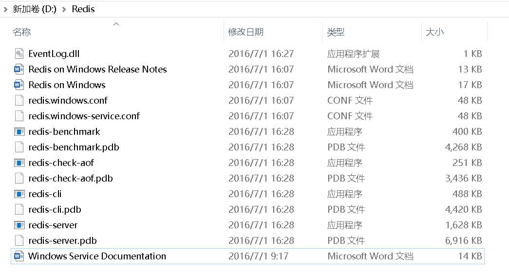This screenshot has height=273, width=509.
Task: Sort files by 修改日期 column header
Action: (246, 32)
